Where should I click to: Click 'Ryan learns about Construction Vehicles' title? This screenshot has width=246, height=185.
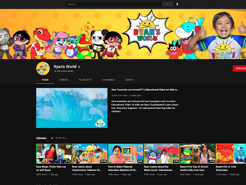point(86,169)
